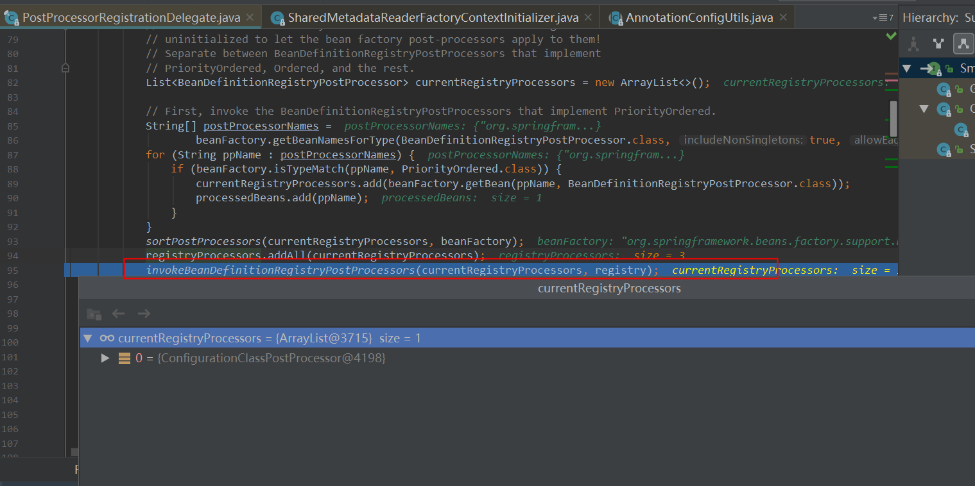Click the editor vertical scrollbar thumb
This screenshot has width=975, height=486.
click(x=893, y=119)
